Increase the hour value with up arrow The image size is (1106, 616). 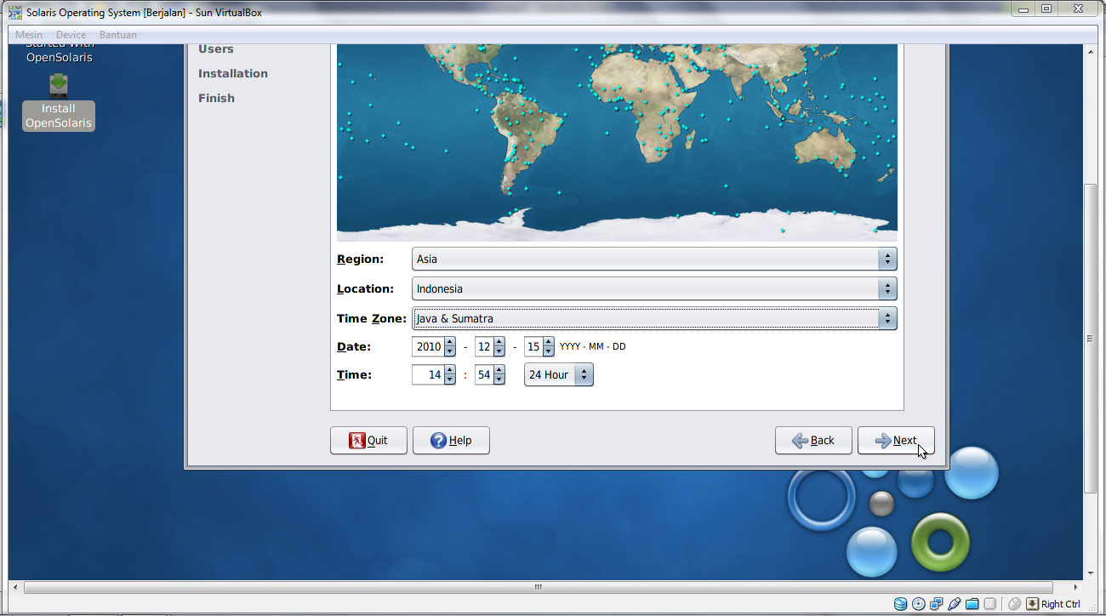point(449,370)
